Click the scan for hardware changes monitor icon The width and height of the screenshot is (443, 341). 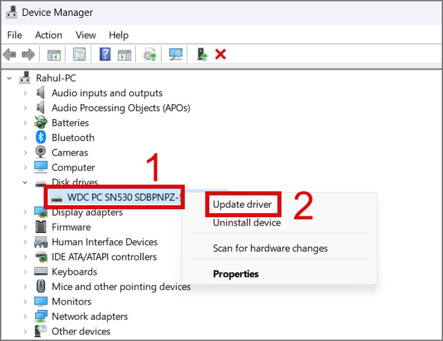[x=175, y=54]
